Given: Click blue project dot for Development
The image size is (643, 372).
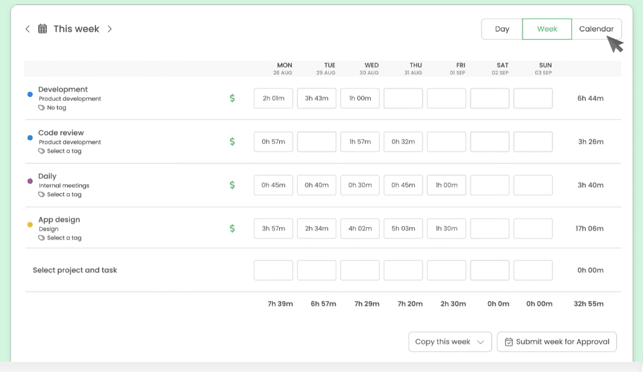Looking at the screenshot, I should pyautogui.click(x=30, y=95).
